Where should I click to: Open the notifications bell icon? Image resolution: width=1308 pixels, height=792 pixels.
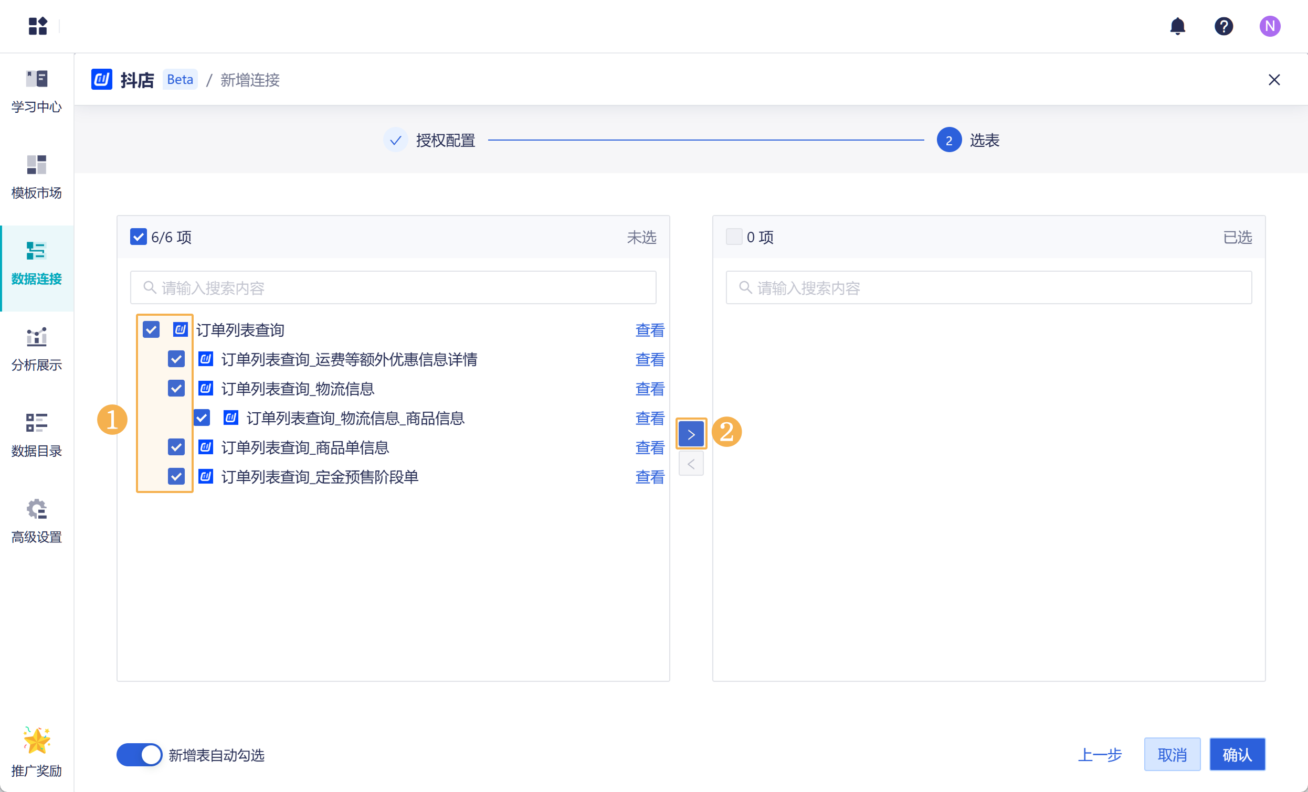[x=1177, y=26]
